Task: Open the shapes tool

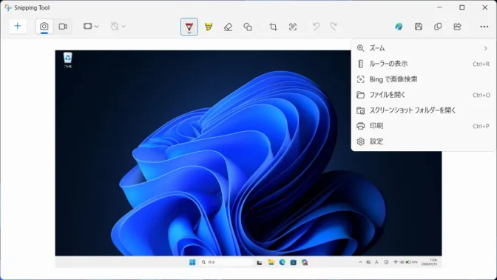Action: click(x=248, y=27)
